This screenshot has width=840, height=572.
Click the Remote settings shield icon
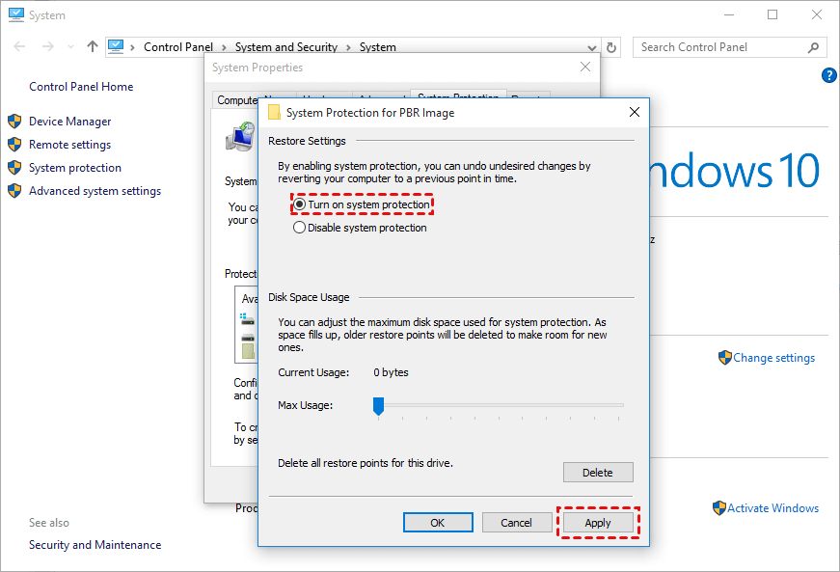pos(14,145)
